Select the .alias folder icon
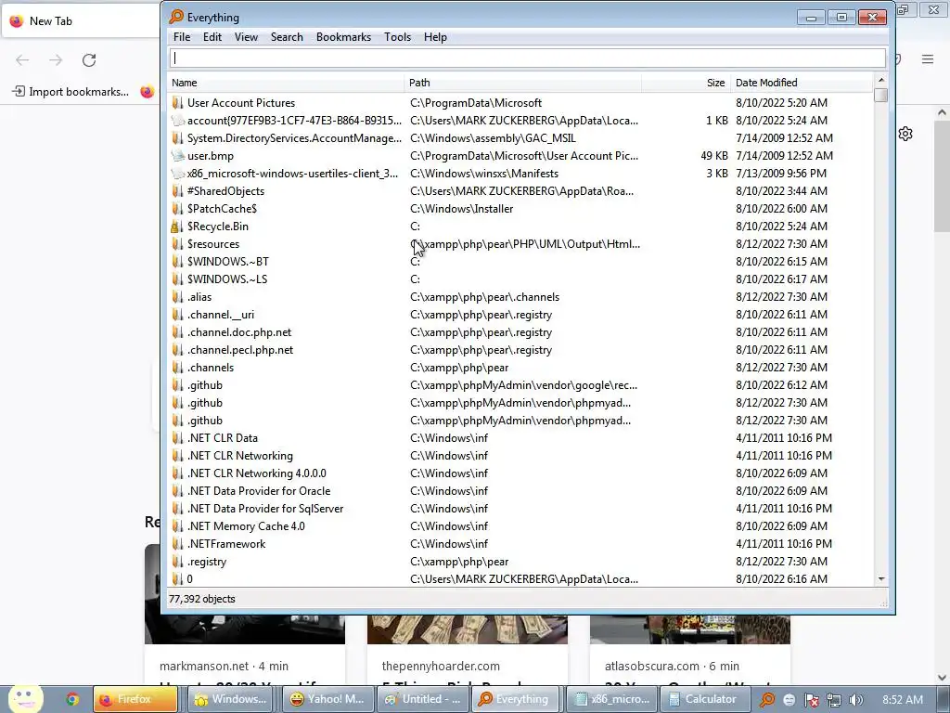This screenshot has height=713, width=950. (x=177, y=297)
